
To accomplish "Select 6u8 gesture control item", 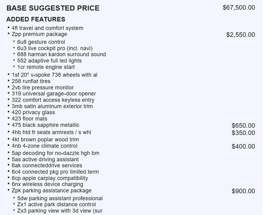I will tap(41, 42).
